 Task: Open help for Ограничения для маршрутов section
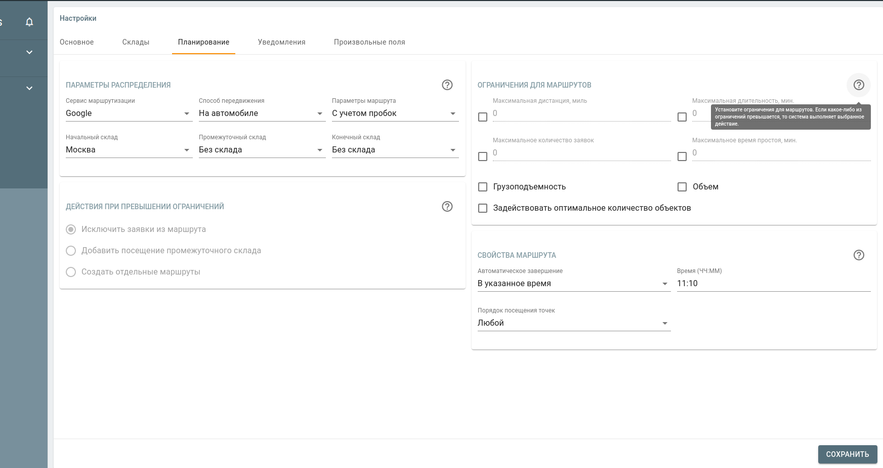click(858, 85)
